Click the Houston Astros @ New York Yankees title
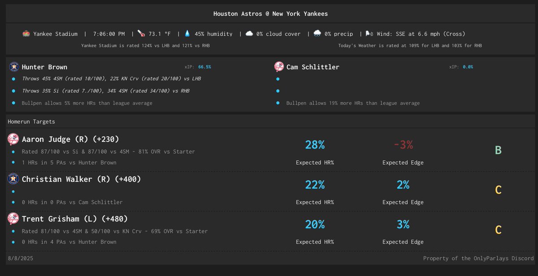This screenshot has width=538, height=276. tap(270, 14)
